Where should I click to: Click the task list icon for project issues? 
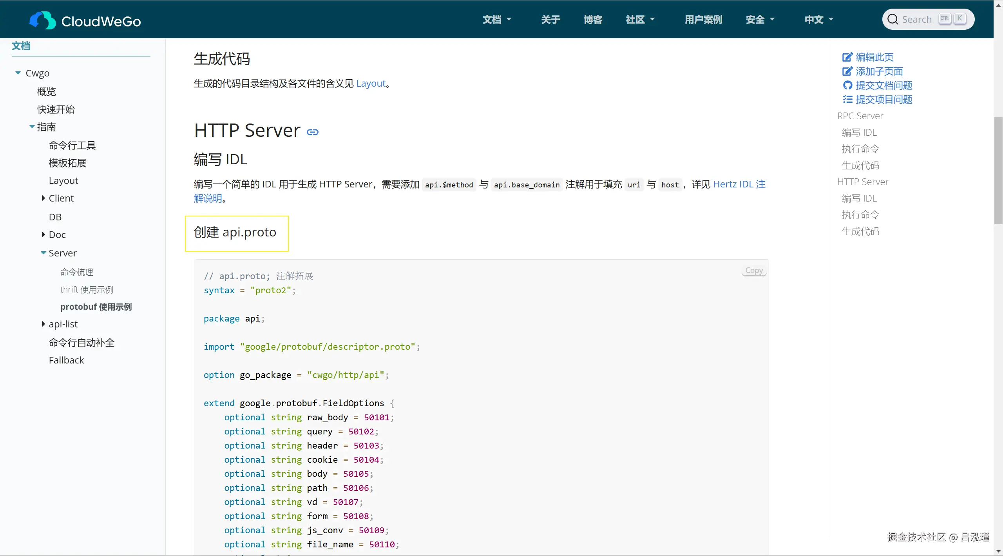click(x=847, y=100)
